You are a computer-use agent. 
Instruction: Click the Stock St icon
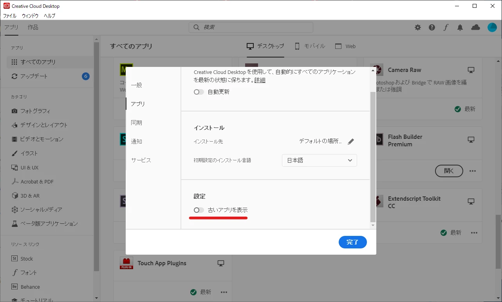coord(14,259)
